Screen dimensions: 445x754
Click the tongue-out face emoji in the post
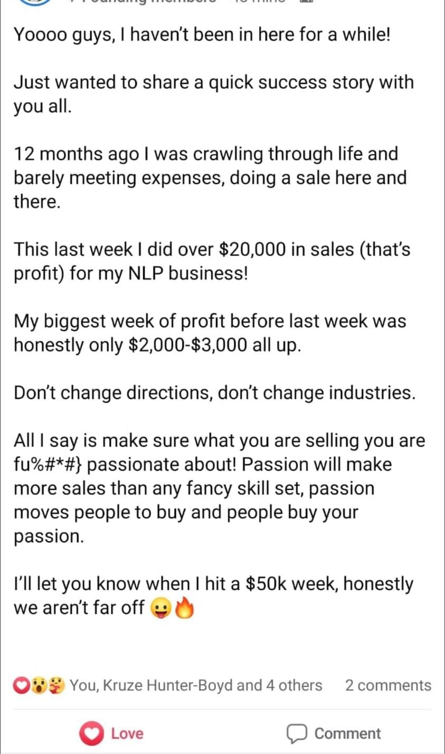pyautogui.click(x=160, y=608)
